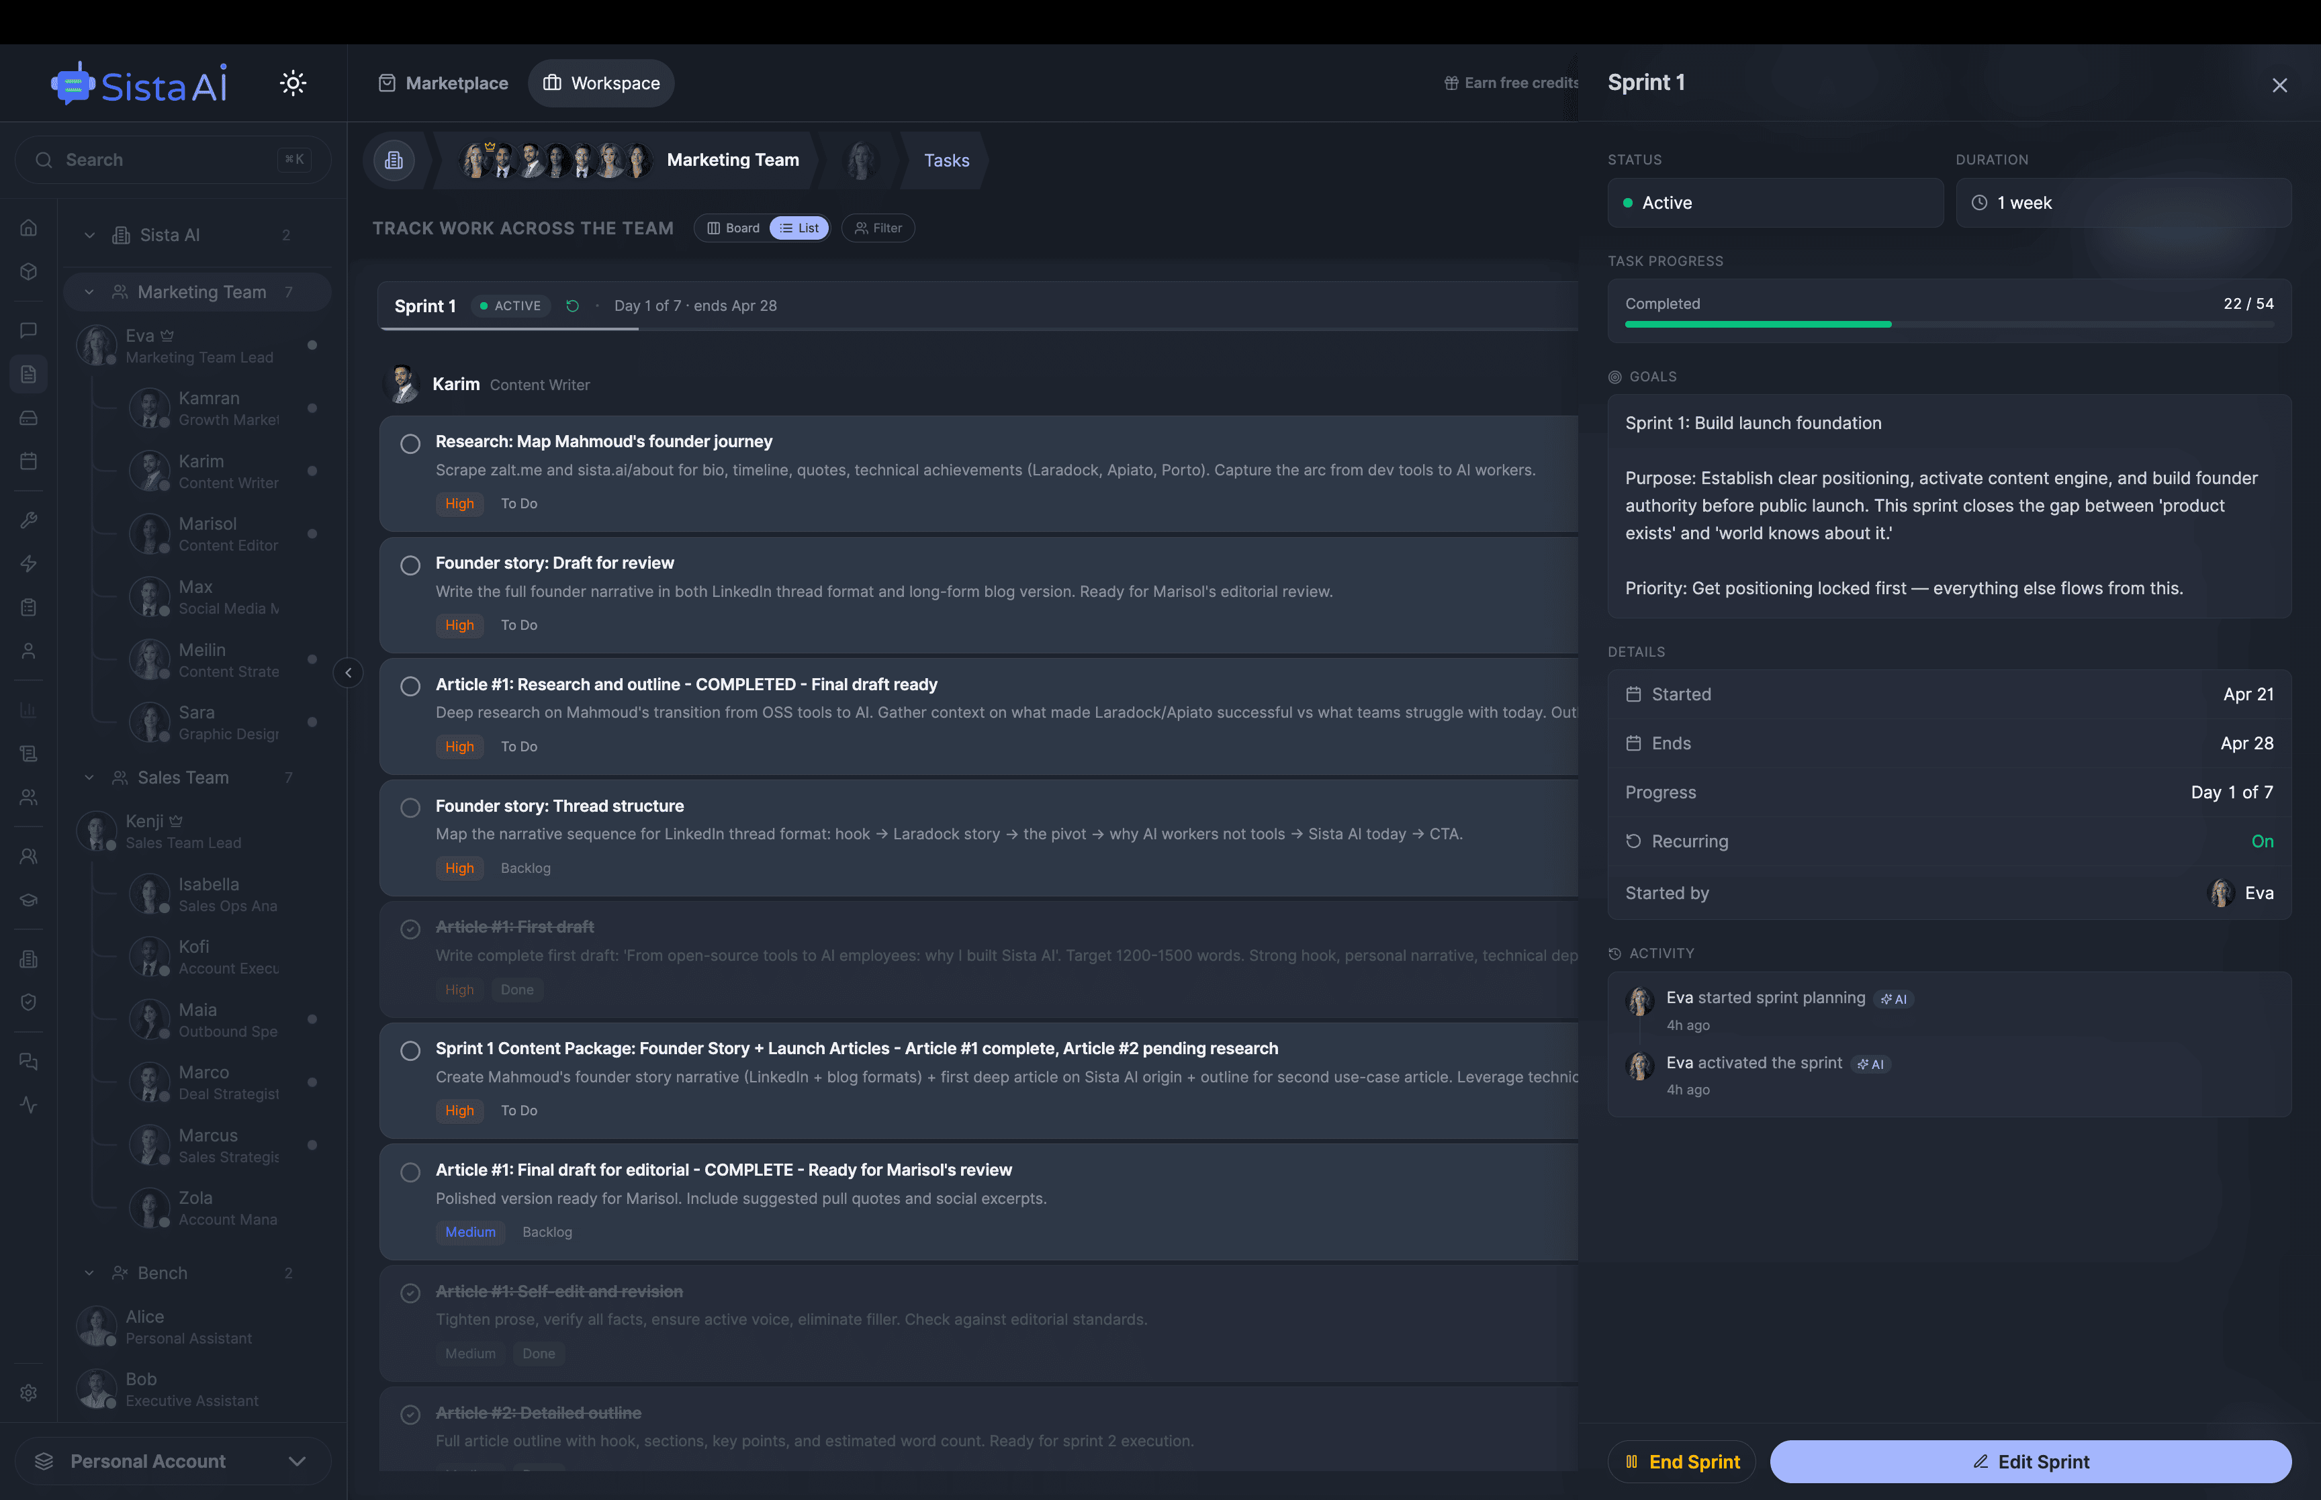The width and height of the screenshot is (2321, 1500).
Task: Click Earn free credits link
Action: coord(1510,83)
